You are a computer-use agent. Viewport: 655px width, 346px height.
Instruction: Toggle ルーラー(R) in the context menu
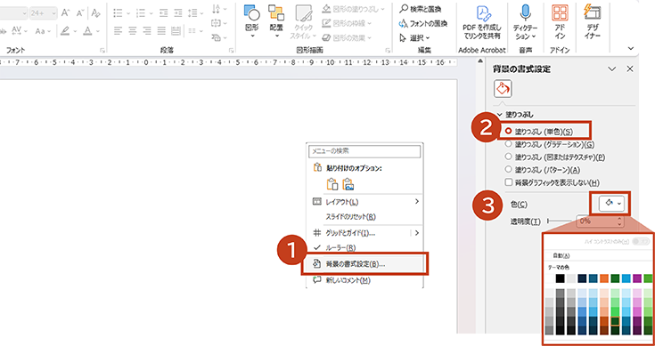[365, 248]
